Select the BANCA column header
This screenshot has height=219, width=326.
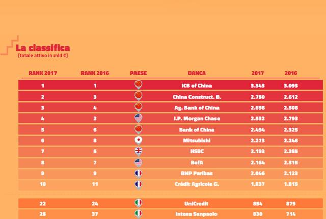(x=197, y=73)
